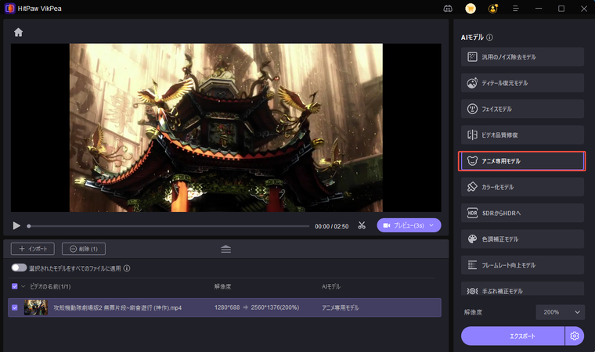Click the AIモデル info icon

click(x=489, y=38)
